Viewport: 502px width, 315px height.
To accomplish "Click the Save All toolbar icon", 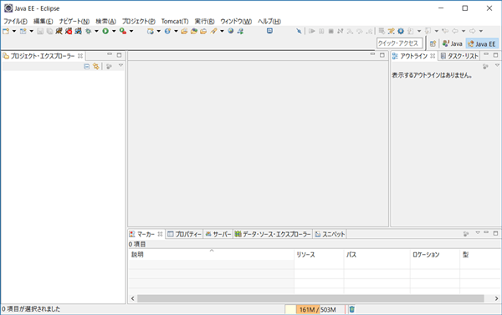I will [49, 31].
